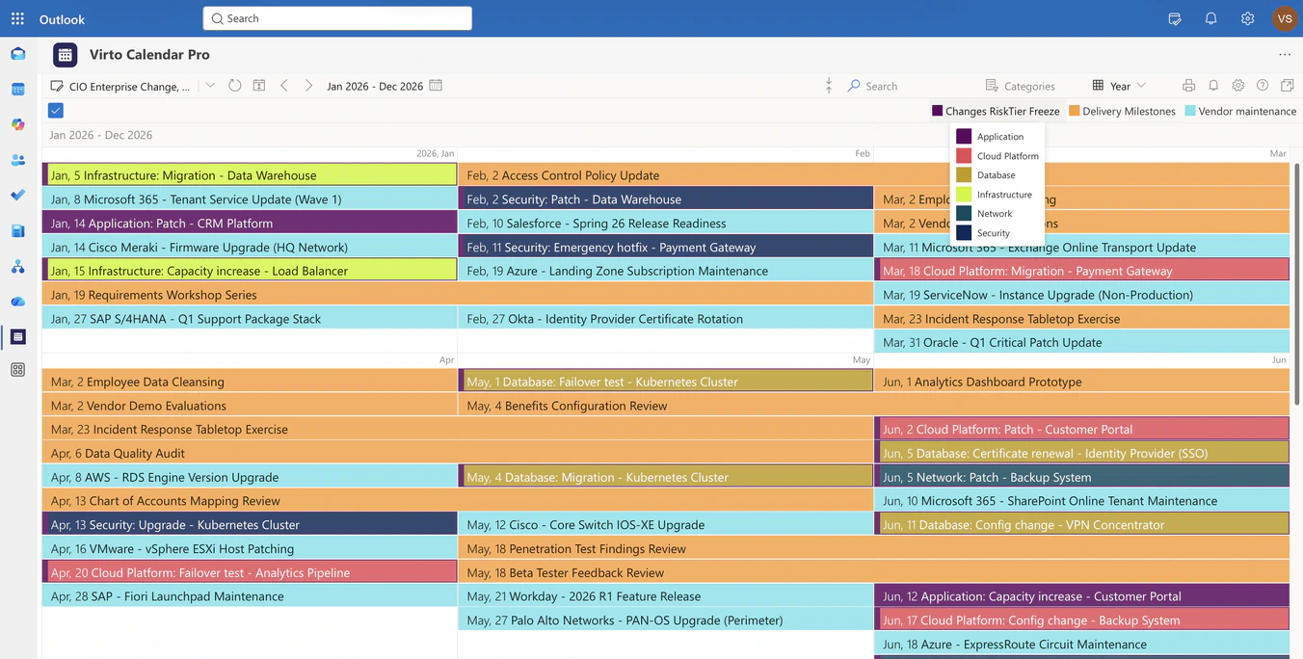Viewport: 1303px width, 659px height.
Task: Open Jun, 5 Network Patch Backup System
Action: (1081, 477)
